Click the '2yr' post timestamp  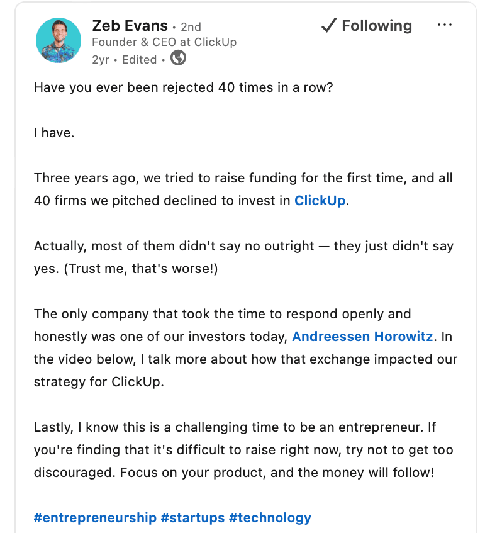click(101, 60)
